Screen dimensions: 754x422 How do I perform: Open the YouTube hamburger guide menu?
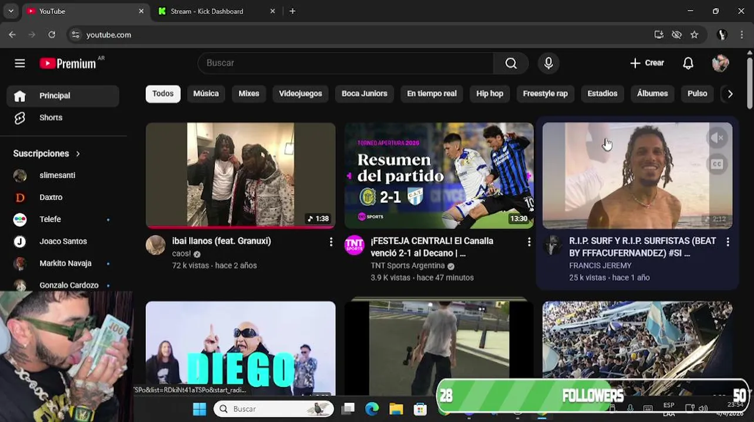20,63
